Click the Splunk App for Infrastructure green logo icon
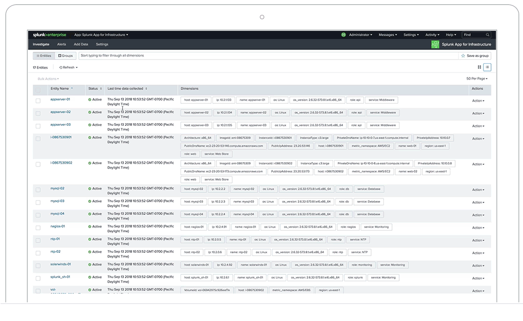The width and height of the screenshot is (523, 321). [435, 45]
